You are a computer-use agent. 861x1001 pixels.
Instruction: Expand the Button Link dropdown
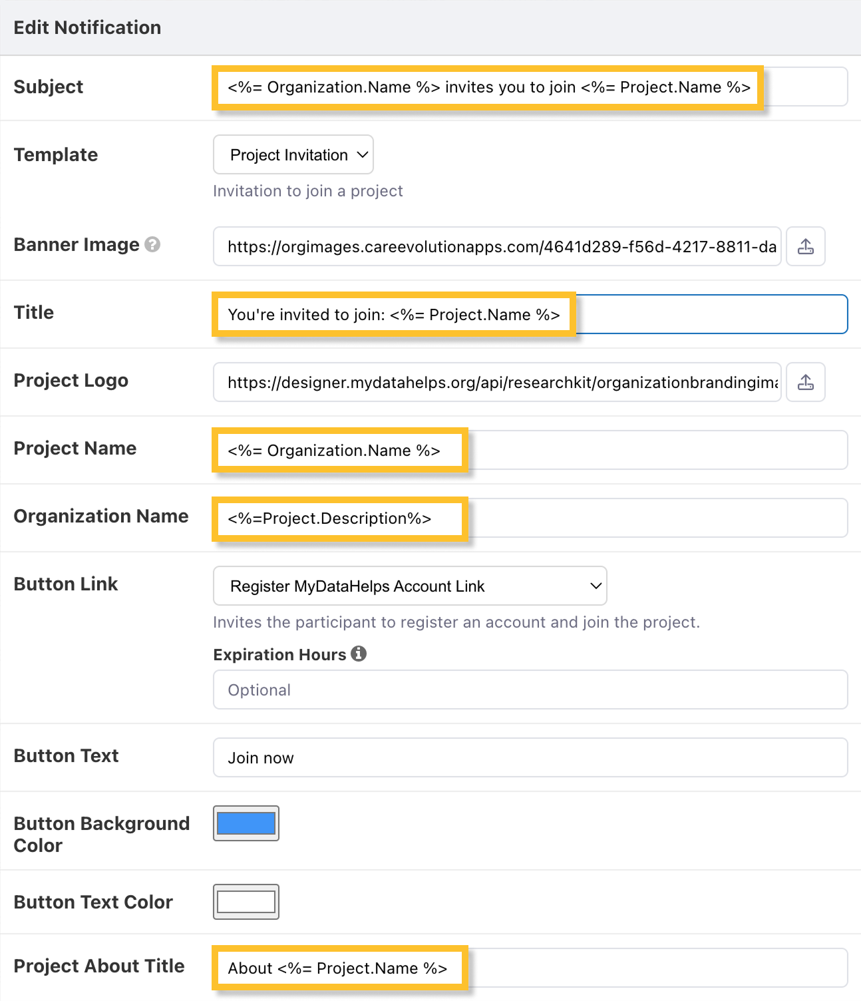pos(410,586)
